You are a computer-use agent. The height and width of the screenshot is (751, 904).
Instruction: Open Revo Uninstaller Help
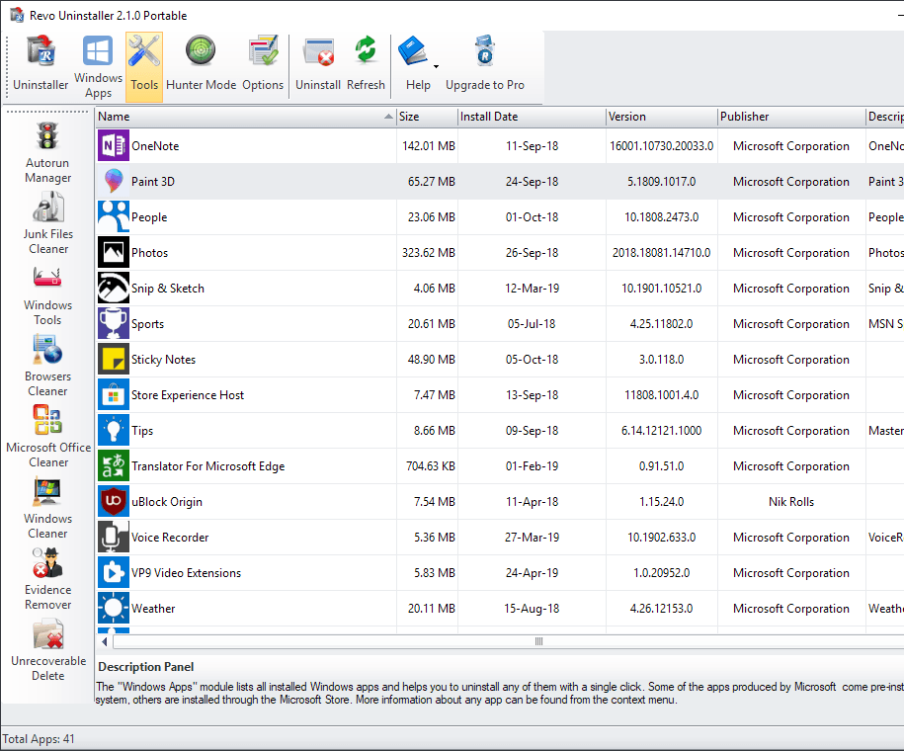416,61
